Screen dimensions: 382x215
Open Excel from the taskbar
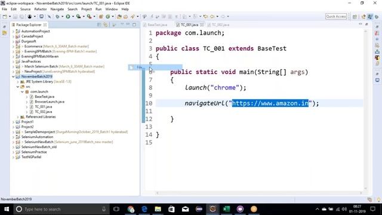point(226,209)
